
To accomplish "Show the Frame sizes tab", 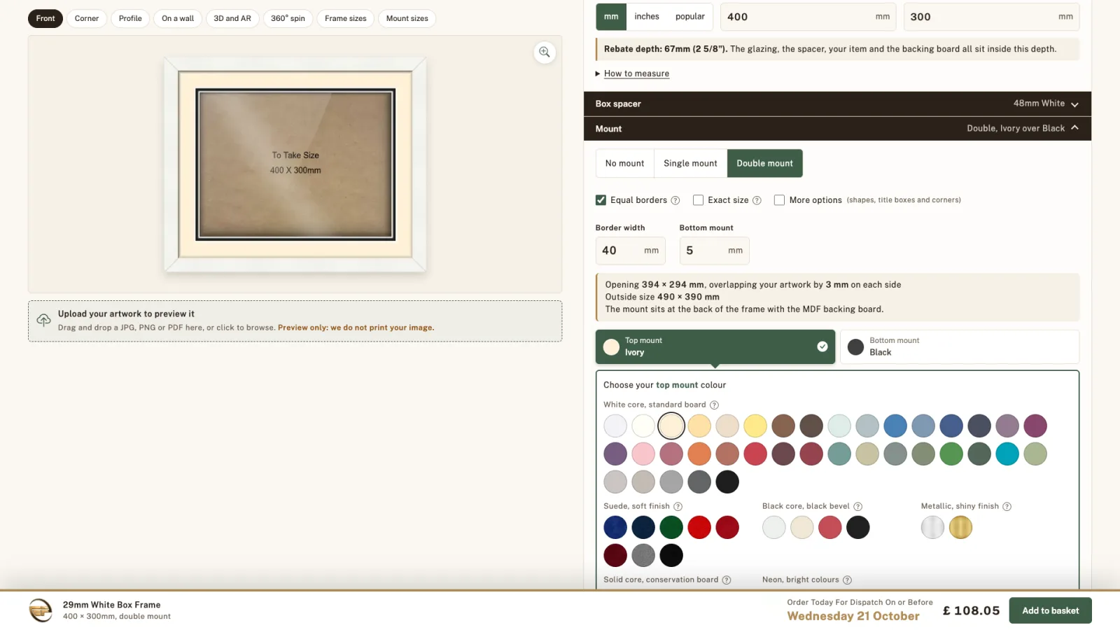I will coord(346,18).
